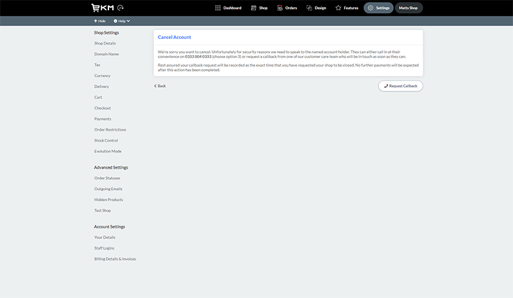Click the Matts Shop button
513x298 pixels.
click(408, 8)
